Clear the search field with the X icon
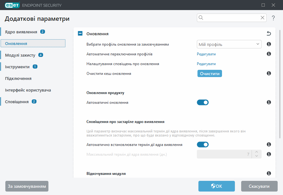 (x=262, y=18)
